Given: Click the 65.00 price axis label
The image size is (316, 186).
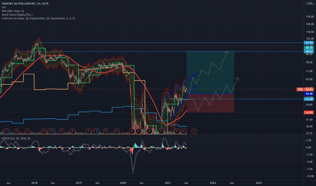Looking at the screenshot, I should point(310,79).
